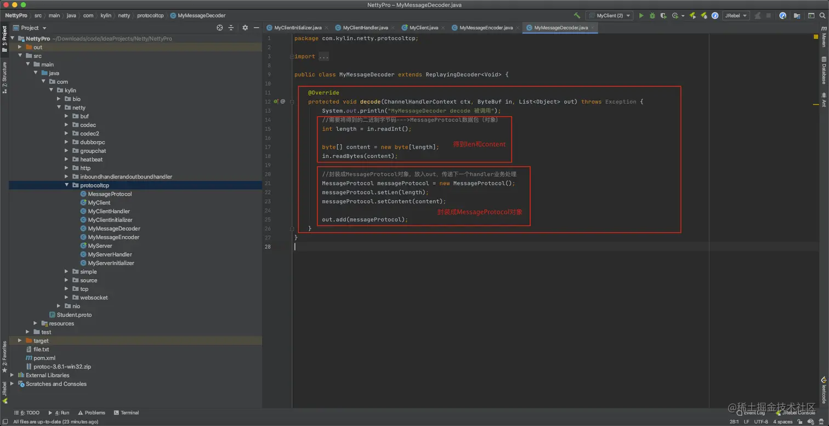Click the UTF-8 encoding status bar widget
Image resolution: width=829 pixels, height=426 pixels.
760,422
